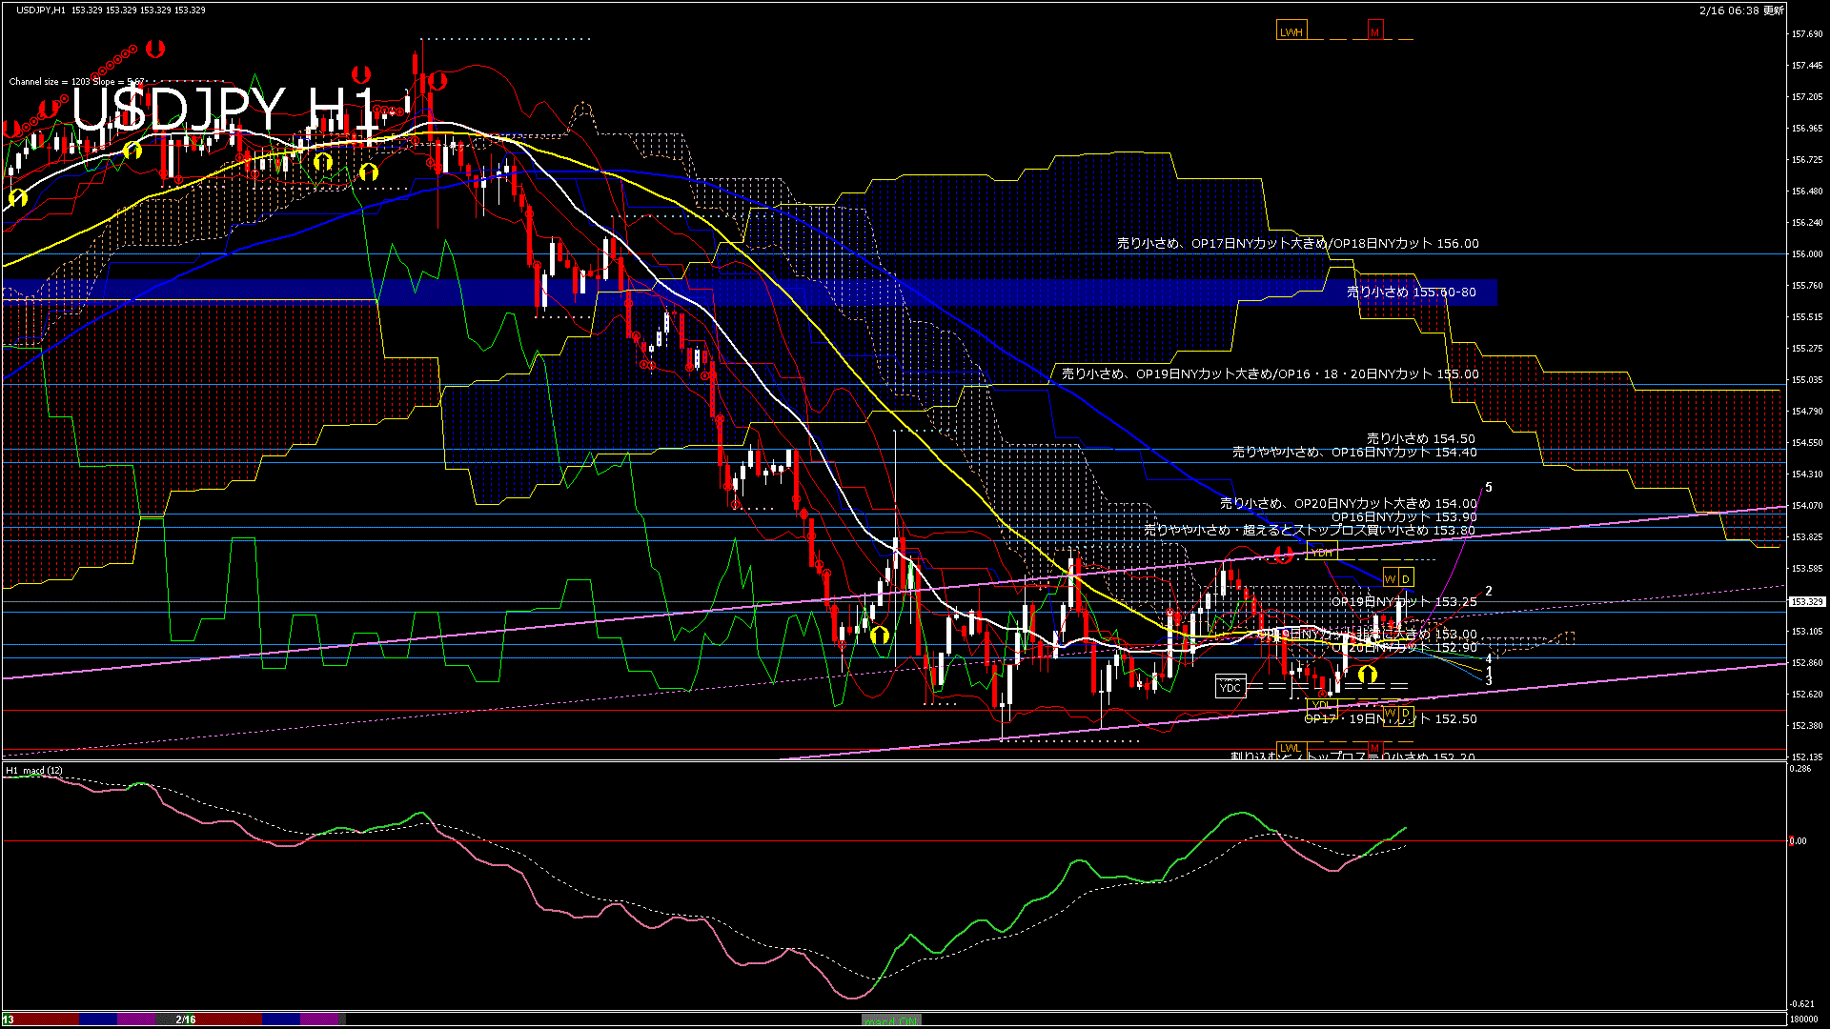The height and width of the screenshot is (1029, 1830).
Task: Click the 2/16 06:38 更新 timestamp text
Action: [x=1740, y=10]
